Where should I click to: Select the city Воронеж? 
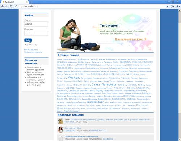(62, 99)
